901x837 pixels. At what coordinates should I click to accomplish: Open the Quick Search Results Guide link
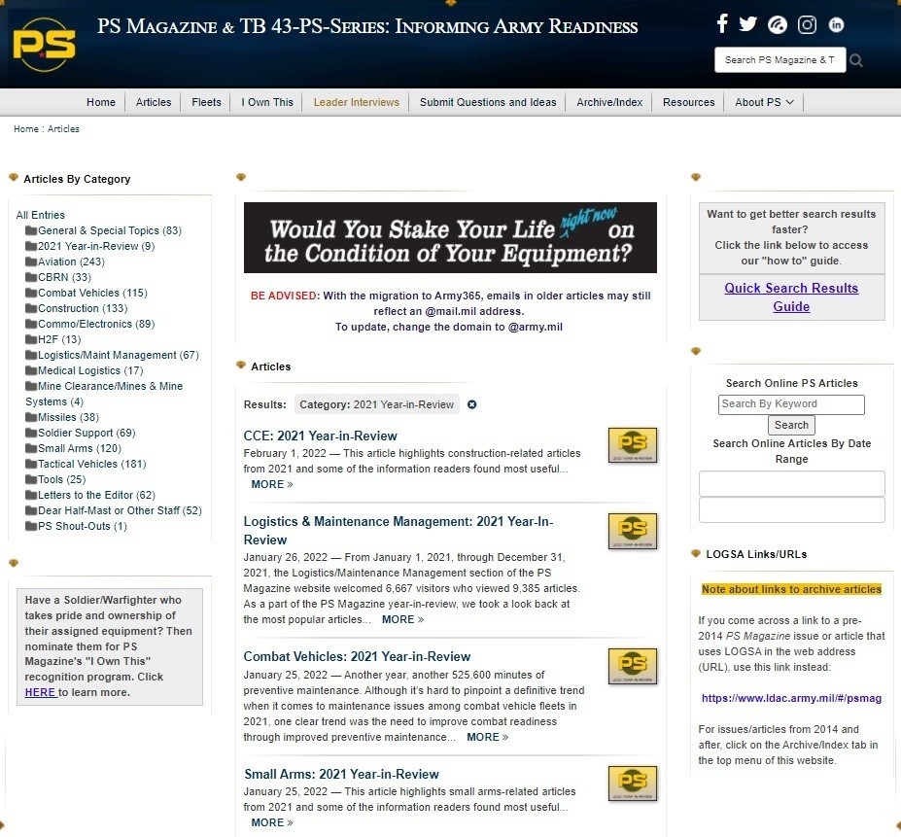(791, 297)
